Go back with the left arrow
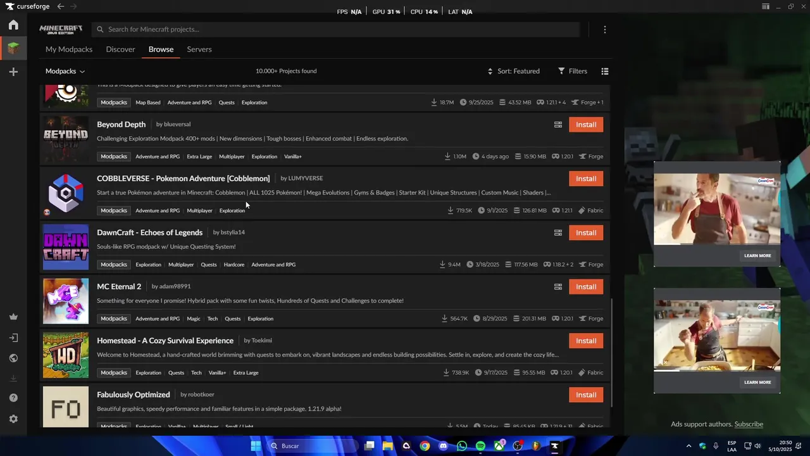This screenshot has height=456, width=810. (x=60, y=6)
